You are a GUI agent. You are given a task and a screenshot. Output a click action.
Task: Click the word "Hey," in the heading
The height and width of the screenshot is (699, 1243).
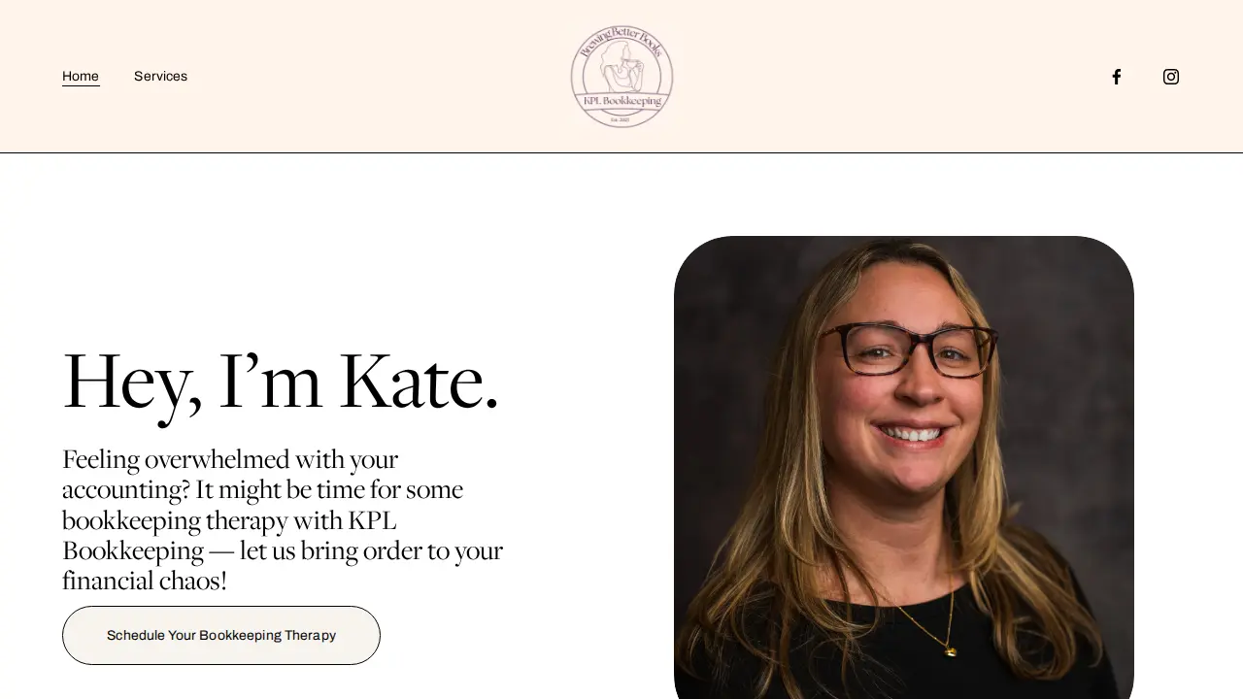tap(132, 385)
